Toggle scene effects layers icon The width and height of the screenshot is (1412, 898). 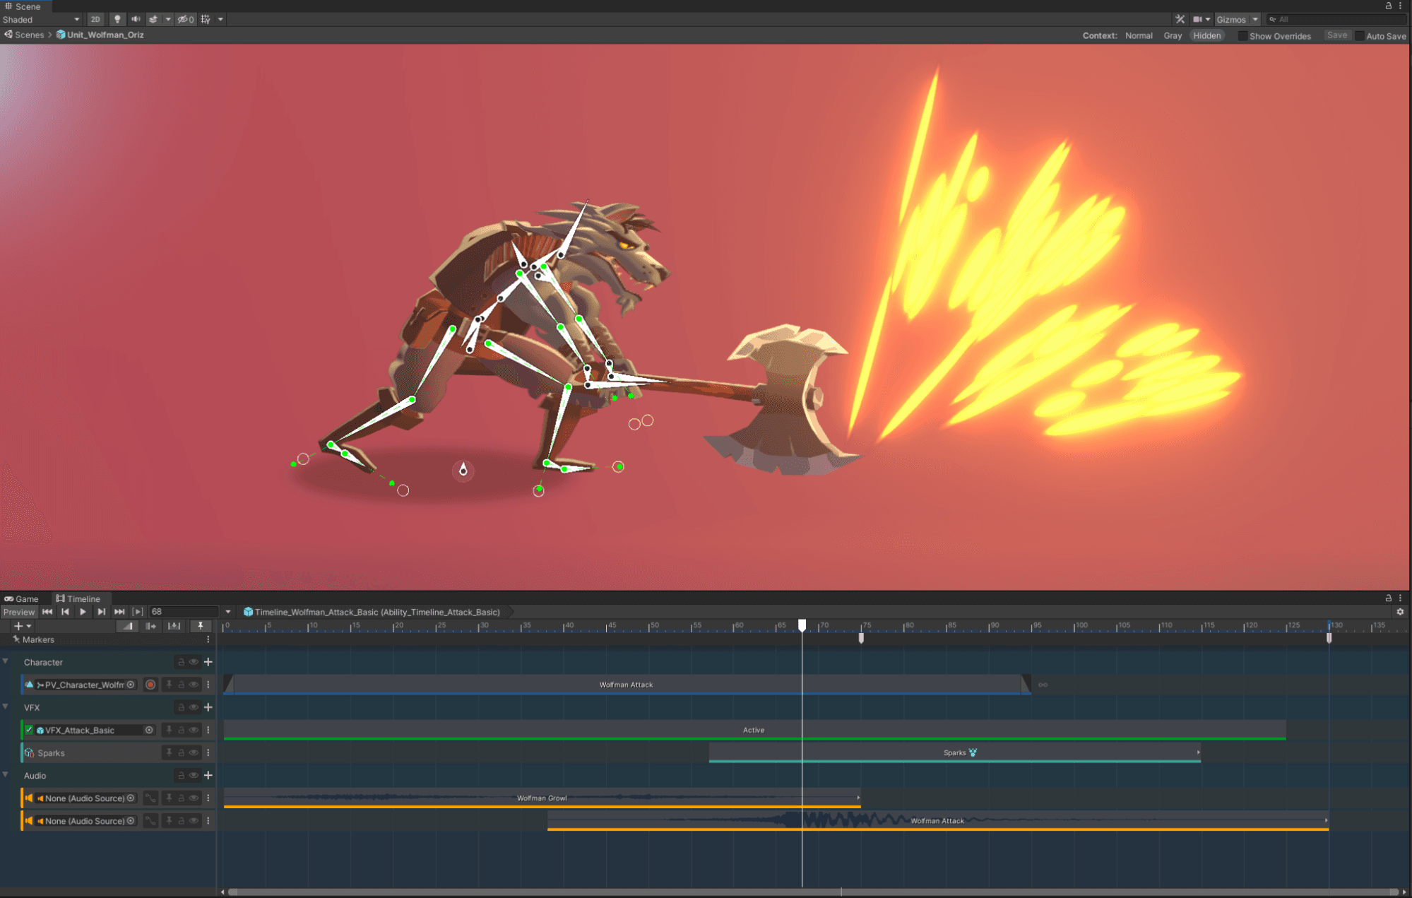(x=153, y=19)
